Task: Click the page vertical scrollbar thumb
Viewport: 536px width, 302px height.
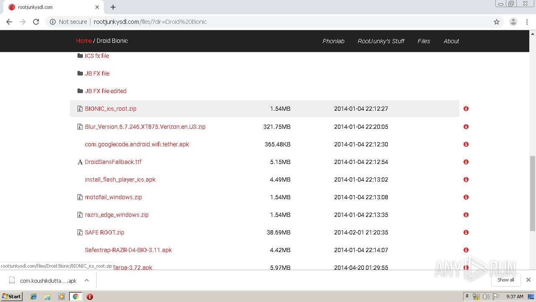Action: click(x=533, y=193)
